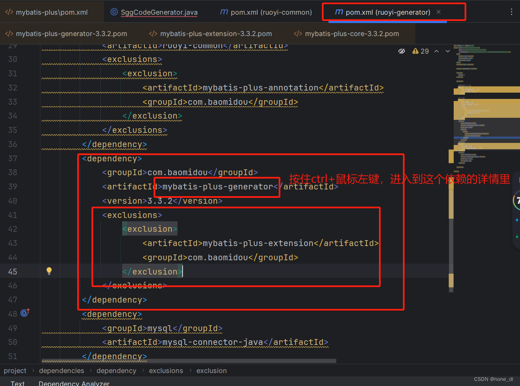The width and height of the screenshot is (520, 386).
Task: Toggle the highlighting eye icon near the warnings
Action: click(x=402, y=51)
